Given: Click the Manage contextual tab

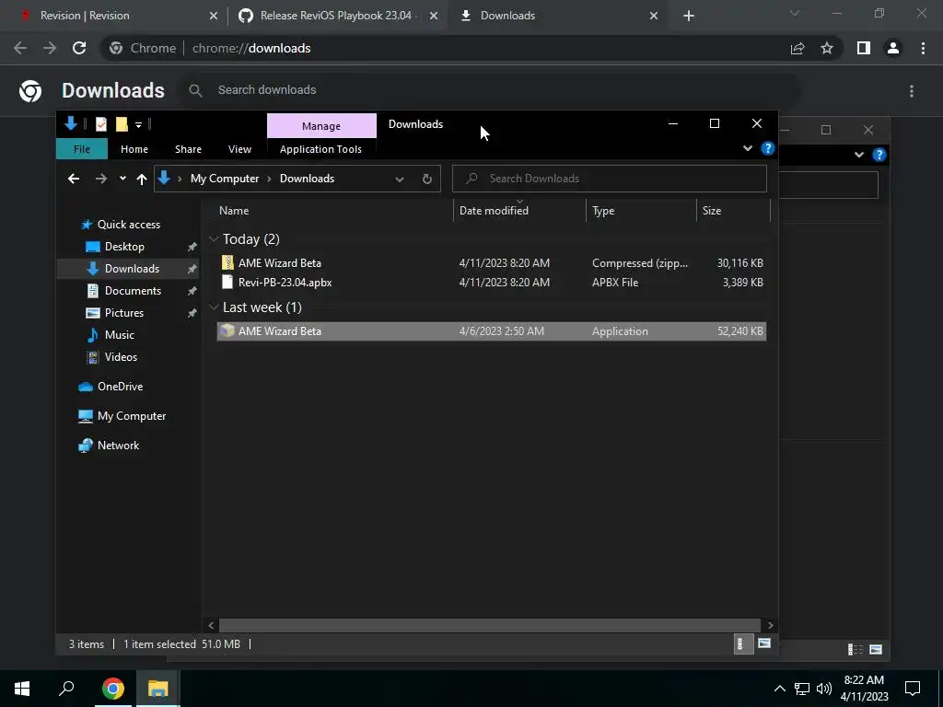Looking at the screenshot, I should coord(321,125).
